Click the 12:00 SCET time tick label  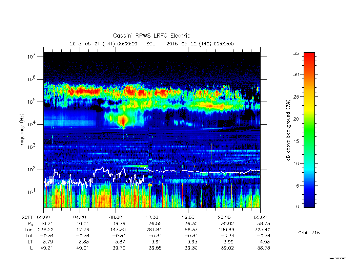pos(152,217)
